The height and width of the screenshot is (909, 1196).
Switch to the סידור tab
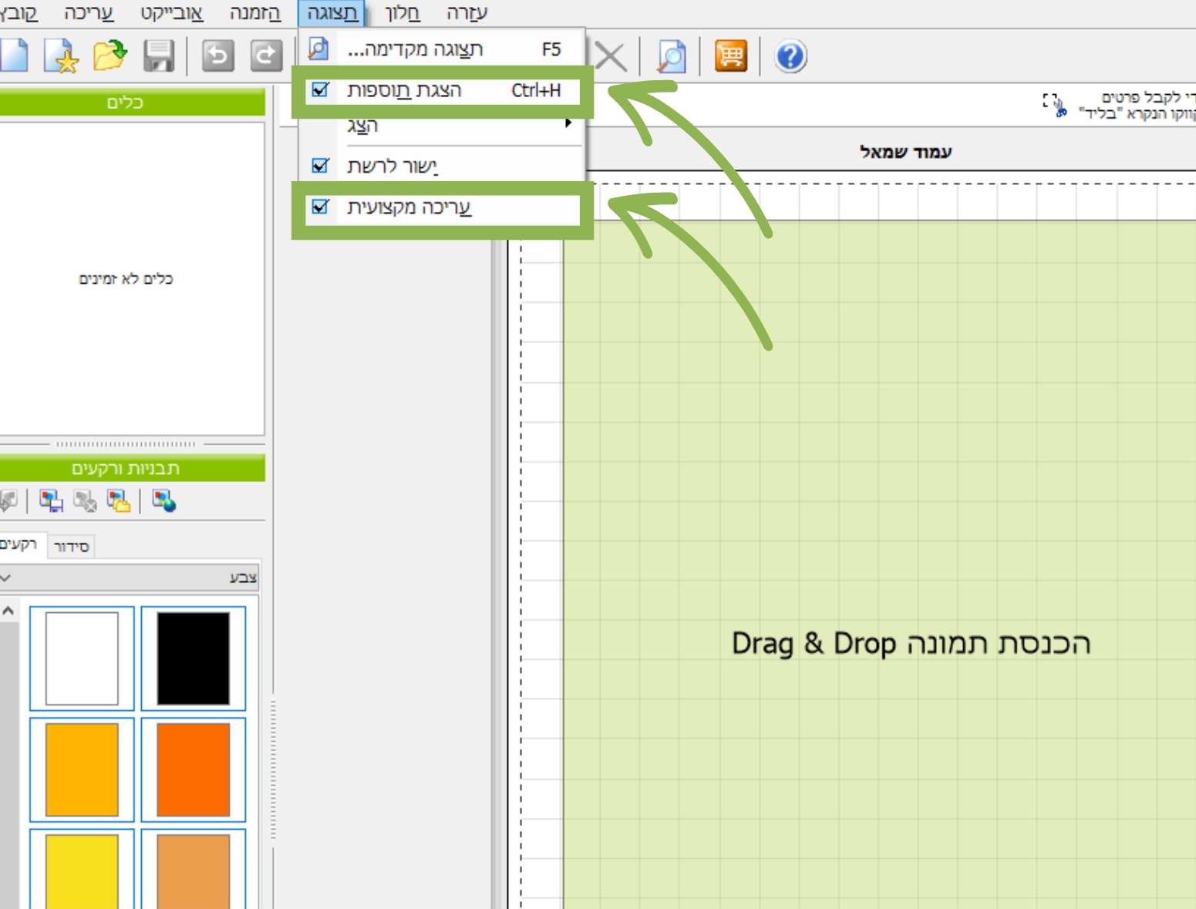(x=71, y=547)
